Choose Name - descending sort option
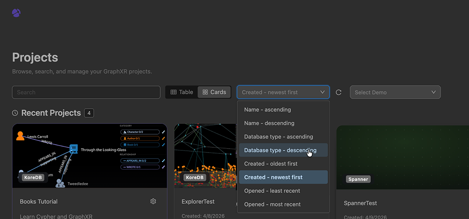The image size is (469, 219). pyautogui.click(x=283, y=123)
